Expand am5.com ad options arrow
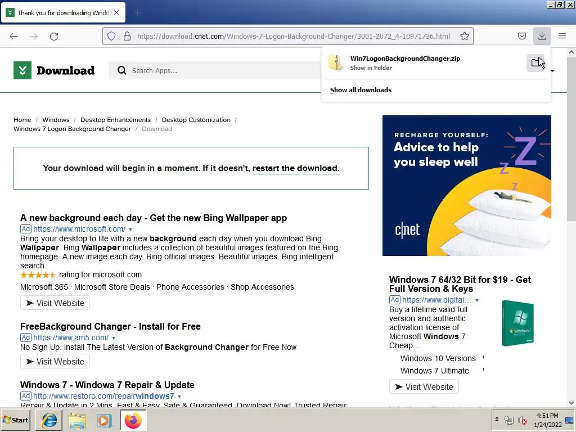This screenshot has width=576, height=432. [x=114, y=338]
